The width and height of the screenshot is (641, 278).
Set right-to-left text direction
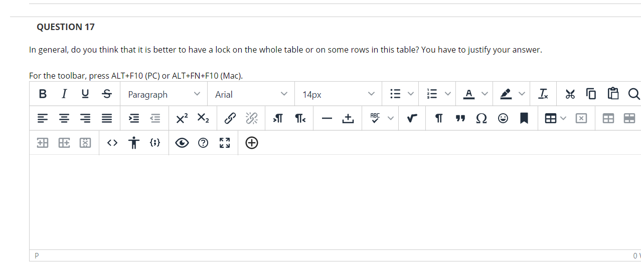point(299,119)
